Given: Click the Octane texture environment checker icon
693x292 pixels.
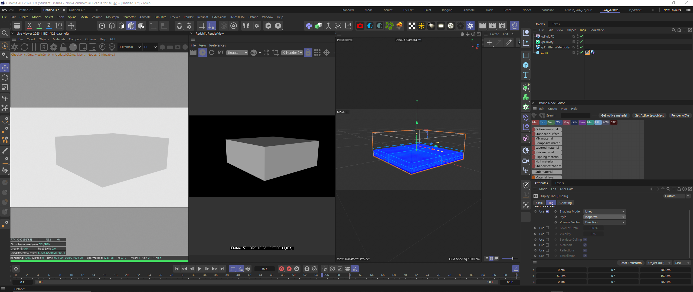Looking at the screenshot, I should coord(411,26).
